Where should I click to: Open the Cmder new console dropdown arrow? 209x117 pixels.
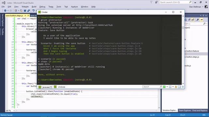pyautogui.click(x=167, y=87)
